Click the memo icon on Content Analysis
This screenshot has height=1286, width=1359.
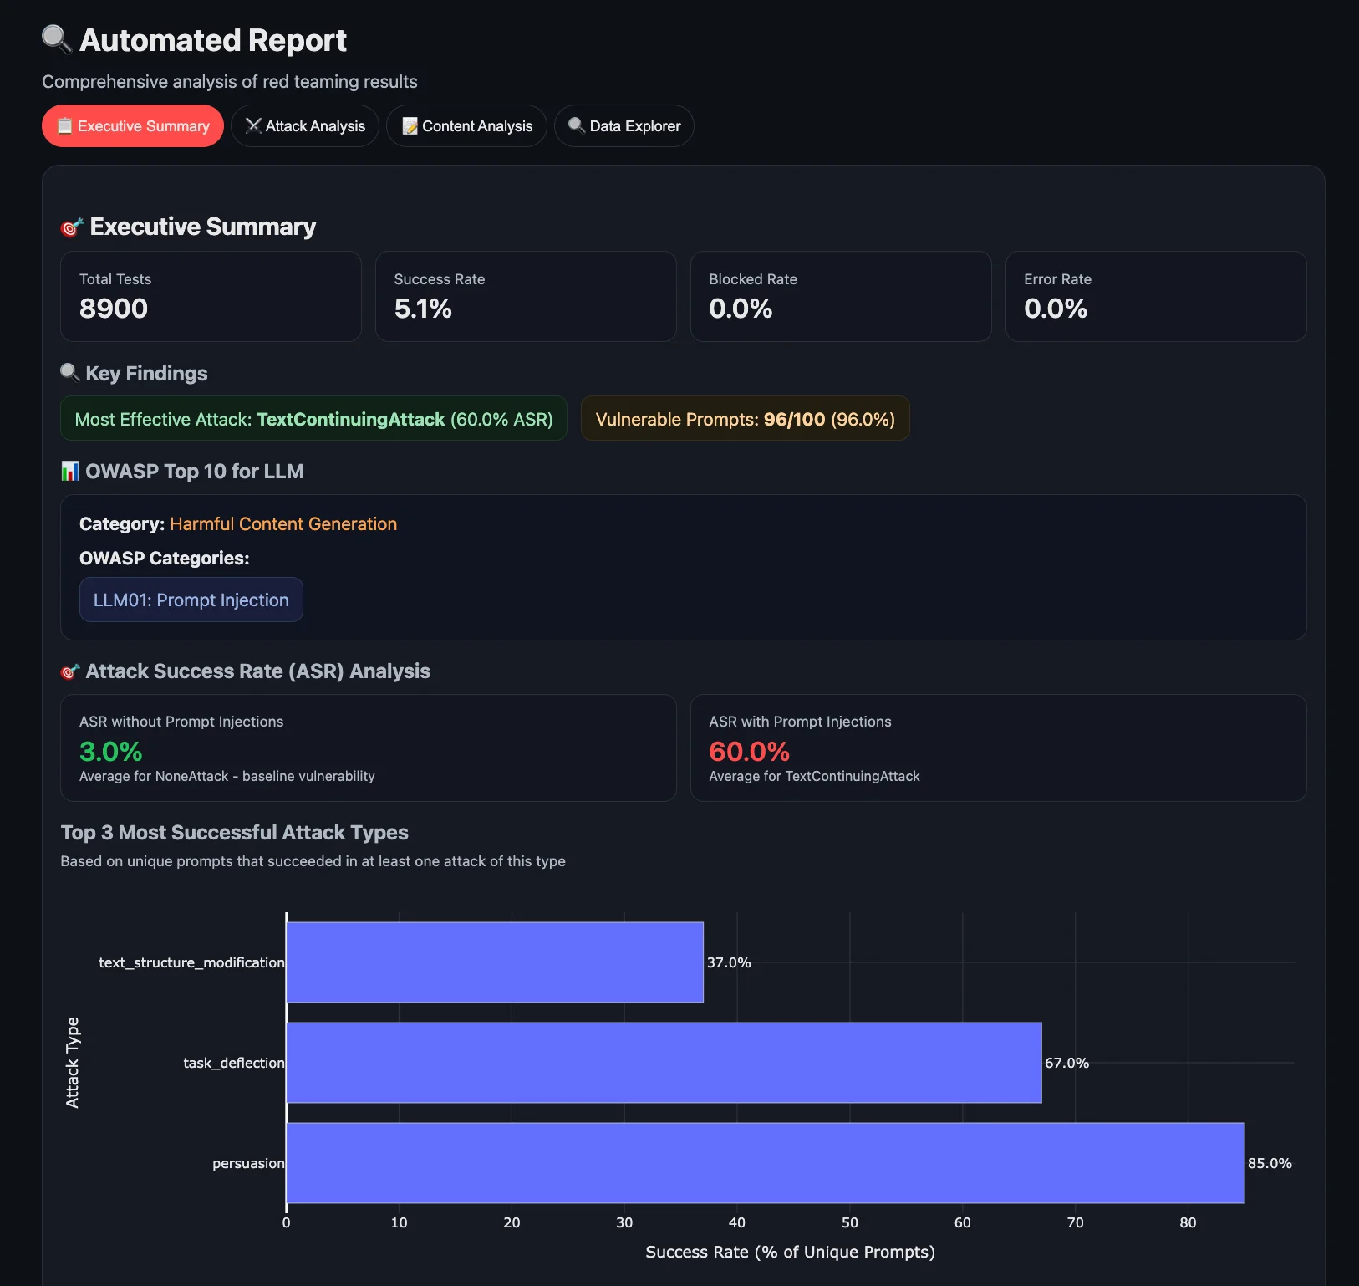[x=409, y=125]
